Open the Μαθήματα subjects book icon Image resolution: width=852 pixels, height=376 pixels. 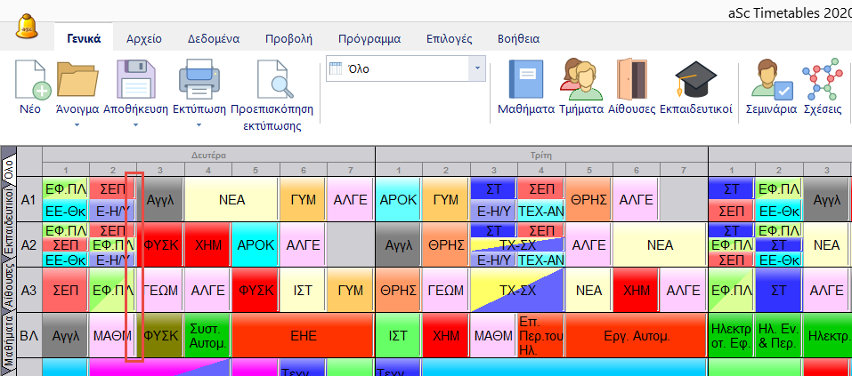[x=525, y=82]
